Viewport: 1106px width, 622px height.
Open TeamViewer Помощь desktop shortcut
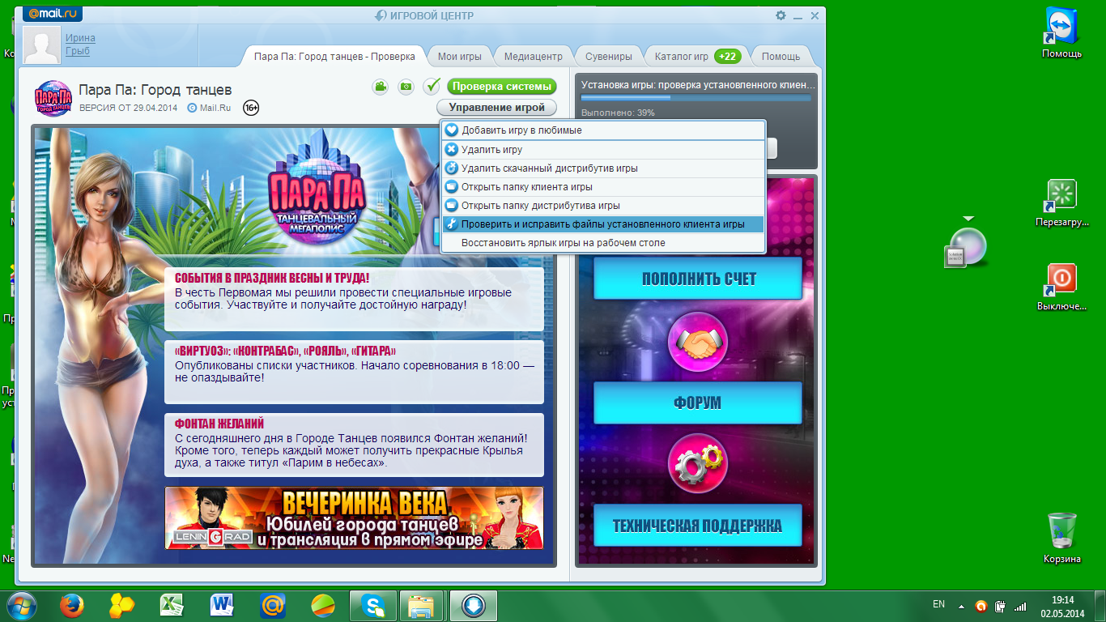pos(1061,33)
